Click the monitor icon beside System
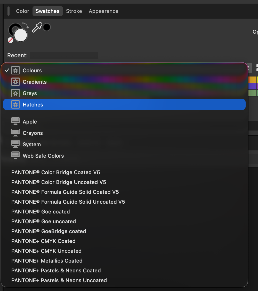Image resolution: width=258 pixels, height=291 pixels. click(x=15, y=144)
